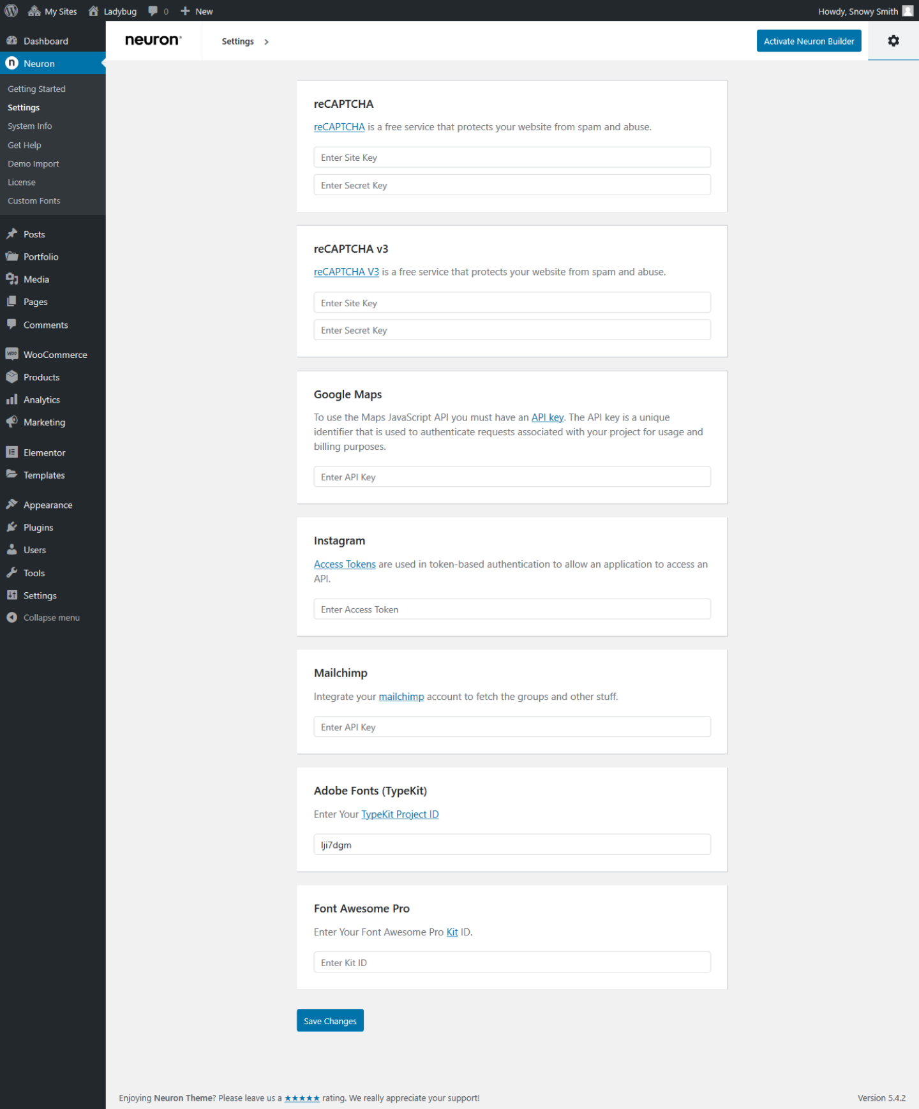Click TypeKit field containing lji7dgm

point(512,844)
